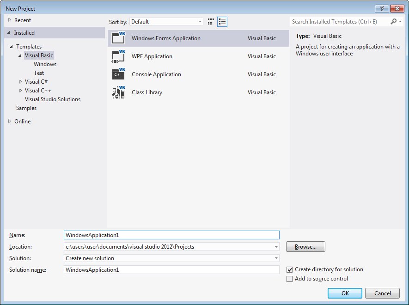Click the Cancel button
The height and width of the screenshot is (305, 409).
(x=382, y=293)
